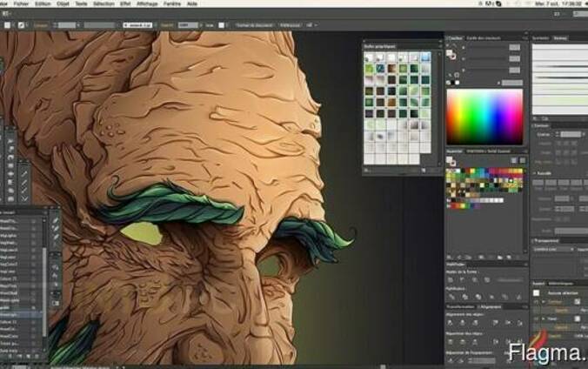The height and width of the screenshot is (369, 588).
Task: Open blend mode dropdown in Transparence panel
Action: coord(554,249)
